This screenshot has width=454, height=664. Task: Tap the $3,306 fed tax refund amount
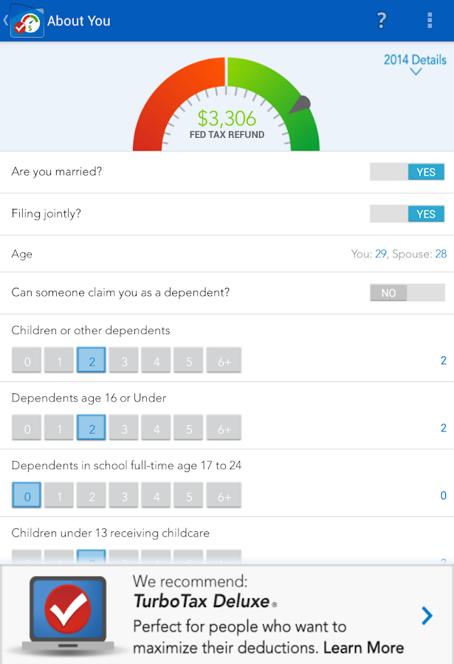click(227, 118)
